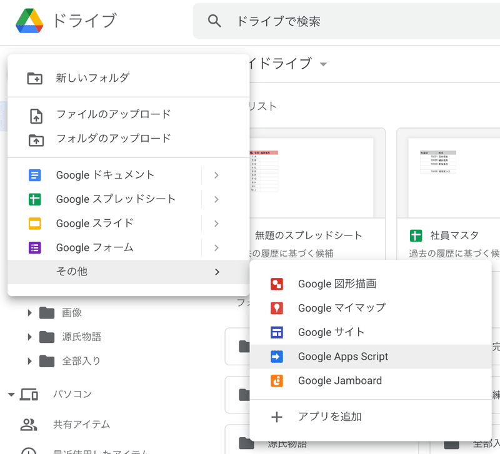This screenshot has width=500, height=454.
Task: Click the 源氏物語 sidebar folder icon
Action: pyautogui.click(x=47, y=337)
